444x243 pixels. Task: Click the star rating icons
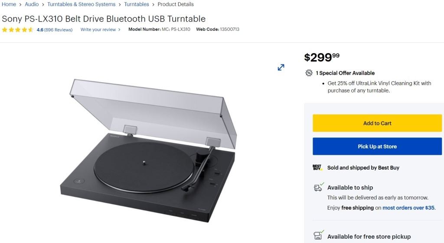click(x=17, y=30)
